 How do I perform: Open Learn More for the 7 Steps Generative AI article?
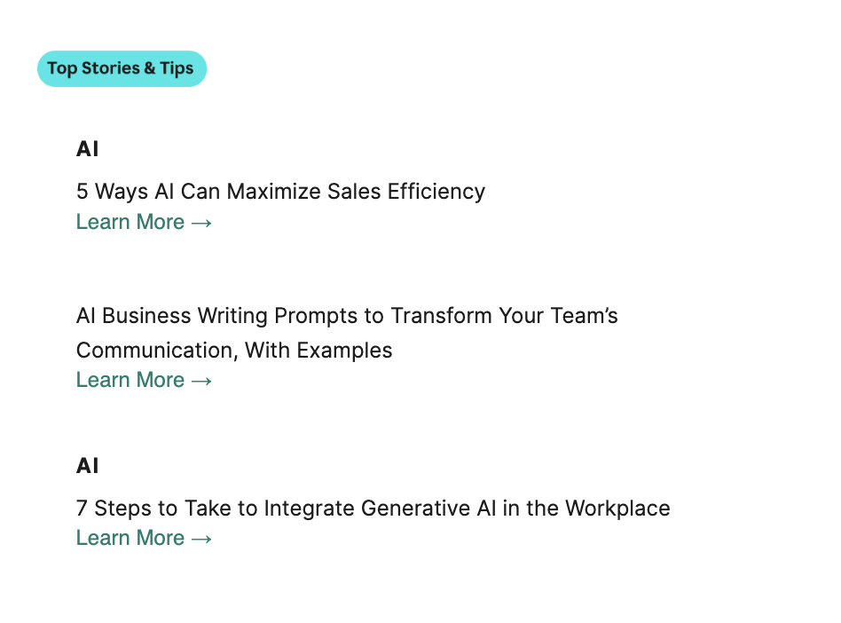[144, 538]
